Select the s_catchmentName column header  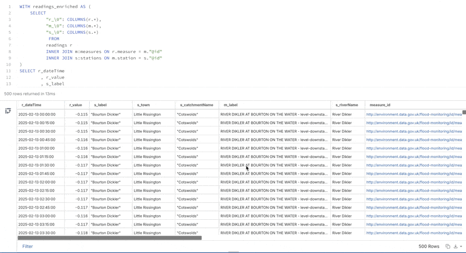(x=196, y=105)
